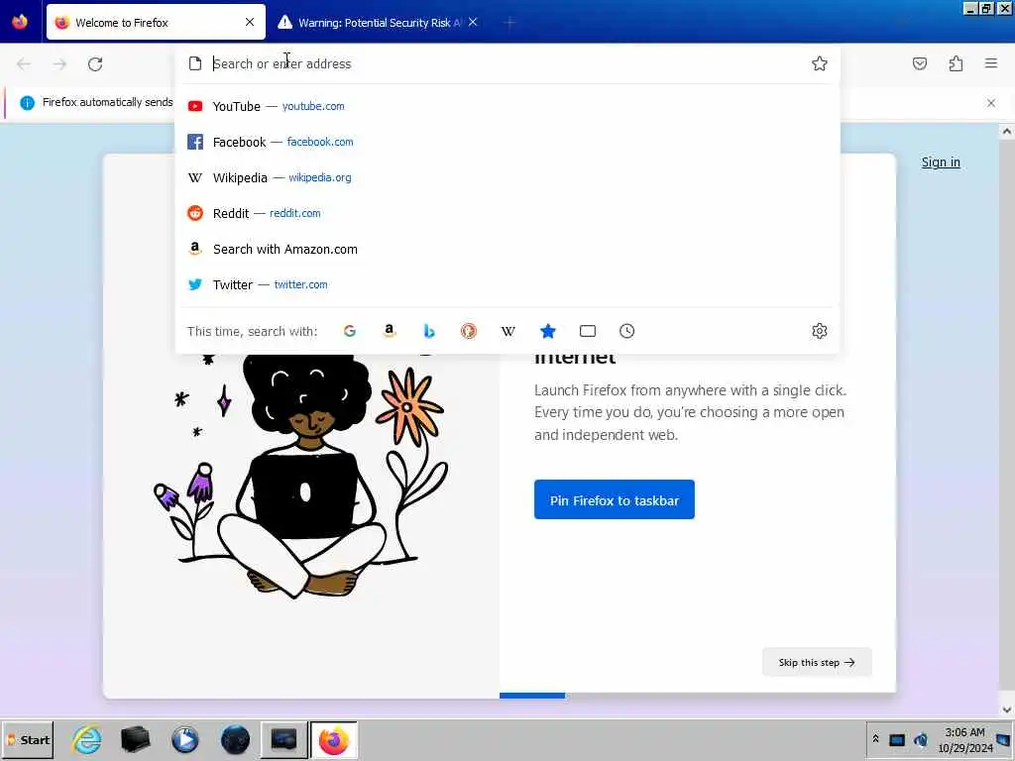Search this time with Amazon icon
This screenshot has height=761, width=1015.
(389, 331)
